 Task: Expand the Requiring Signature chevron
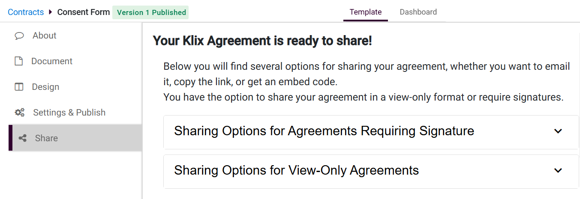click(x=558, y=131)
